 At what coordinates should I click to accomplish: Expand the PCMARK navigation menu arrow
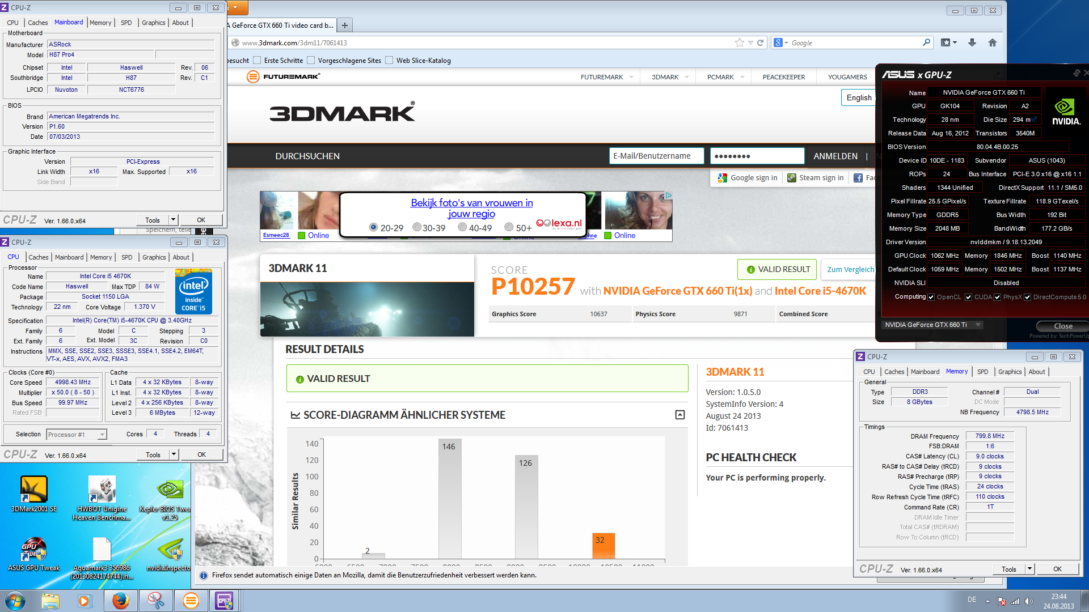[x=742, y=77]
